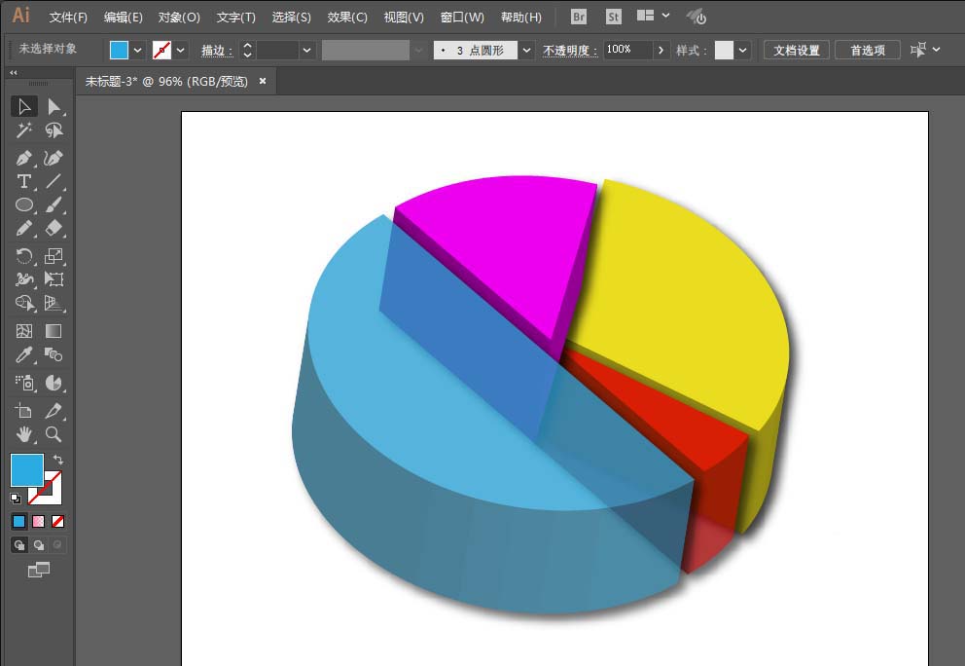This screenshot has height=666, width=965.
Task: Select the Direct Selection tool
Action: click(54, 106)
